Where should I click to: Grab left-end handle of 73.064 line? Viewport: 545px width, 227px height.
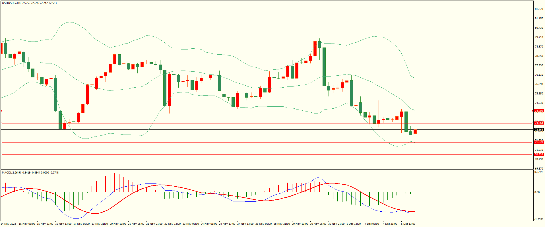pos(1,123)
